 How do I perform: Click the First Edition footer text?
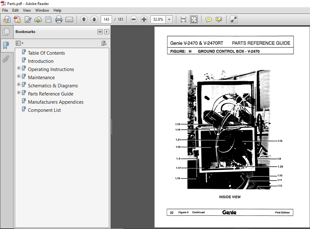coord(282,212)
